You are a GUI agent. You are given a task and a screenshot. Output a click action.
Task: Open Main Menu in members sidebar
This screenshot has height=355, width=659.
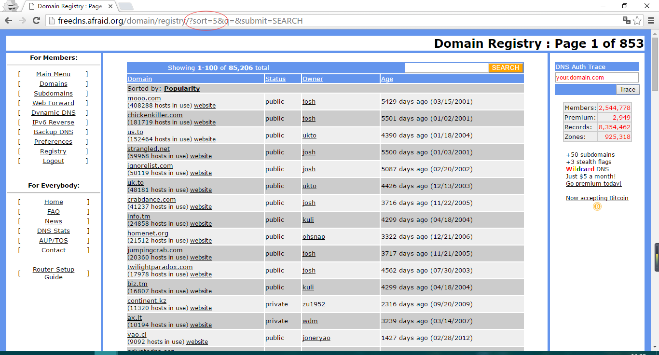click(54, 74)
